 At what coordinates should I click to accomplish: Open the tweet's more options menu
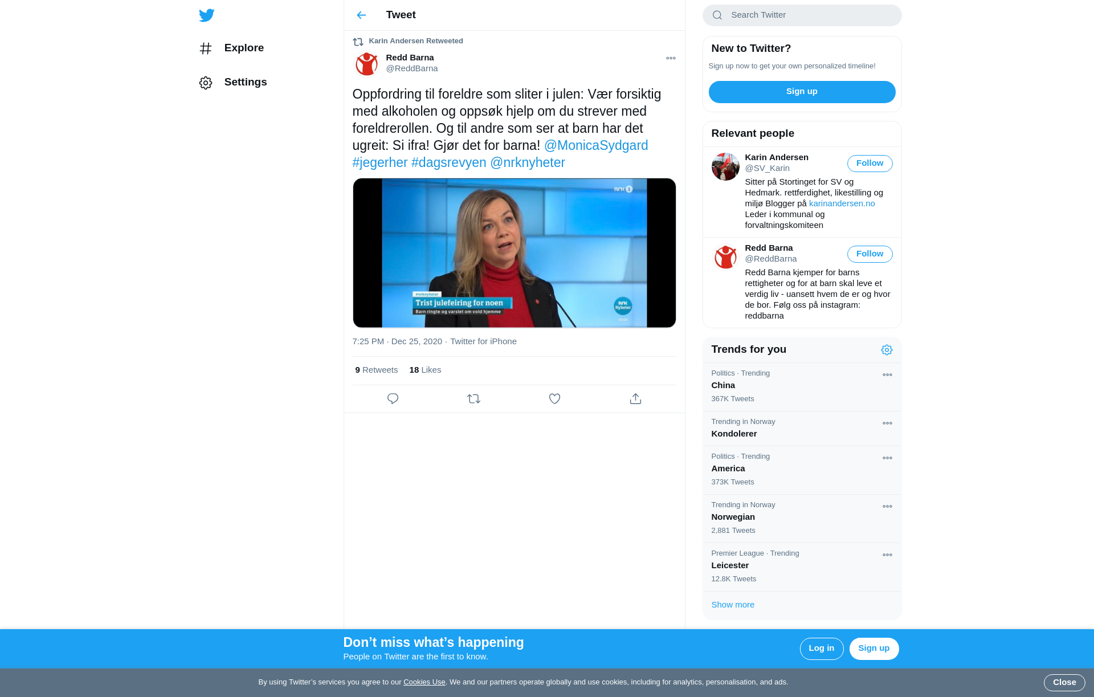[671, 58]
